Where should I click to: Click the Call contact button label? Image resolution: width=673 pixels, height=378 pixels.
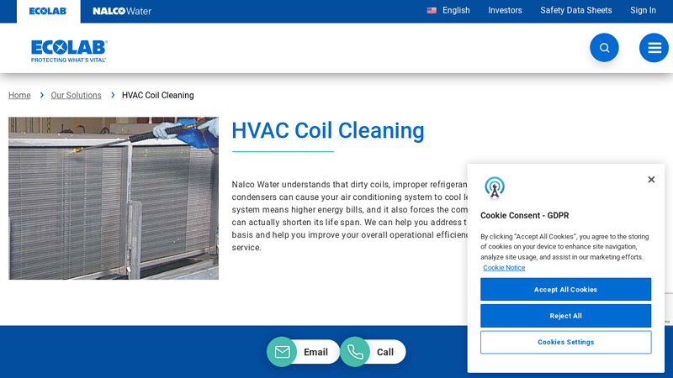tap(385, 352)
